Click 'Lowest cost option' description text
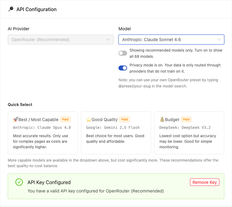Image resolution: width=232 pixels, height=207 pixels. 188,142
